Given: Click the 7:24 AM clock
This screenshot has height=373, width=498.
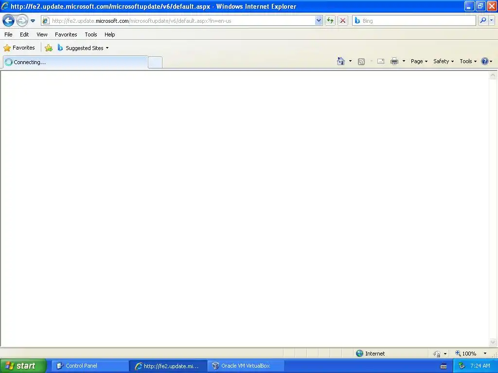Looking at the screenshot, I should click(x=480, y=366).
